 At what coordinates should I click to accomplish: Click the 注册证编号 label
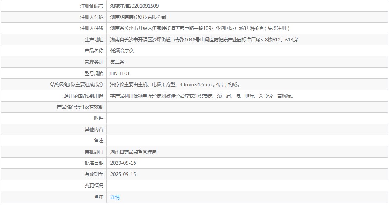(92, 6)
